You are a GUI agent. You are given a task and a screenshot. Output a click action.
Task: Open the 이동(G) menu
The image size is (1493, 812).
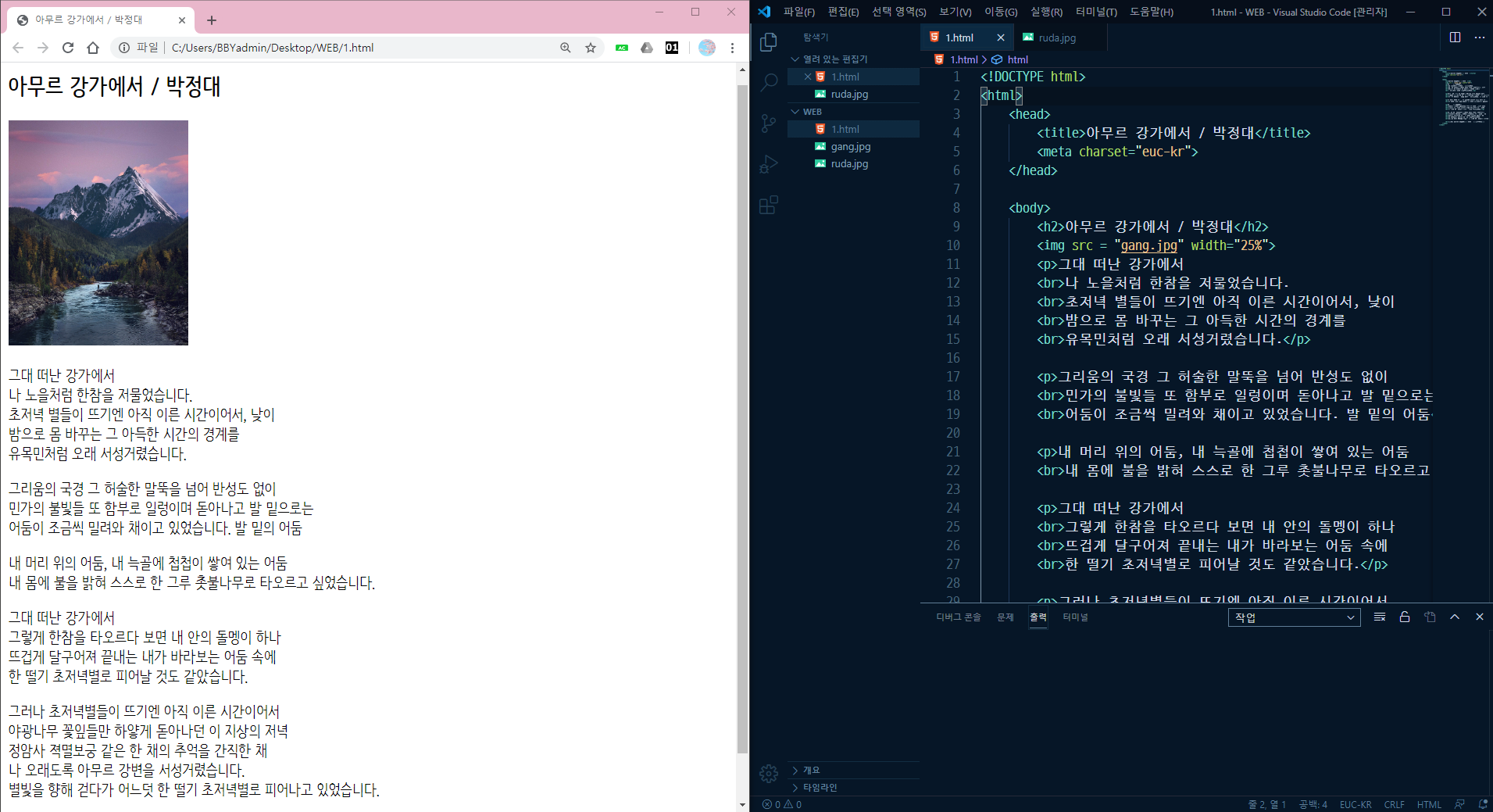point(1001,12)
